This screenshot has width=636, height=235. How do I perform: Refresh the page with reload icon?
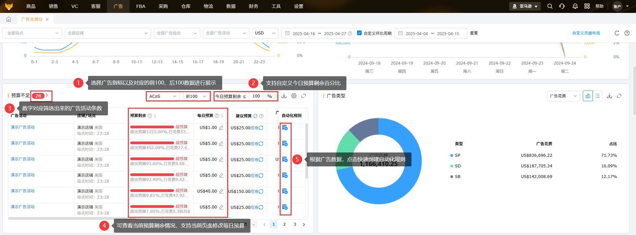coord(617,33)
